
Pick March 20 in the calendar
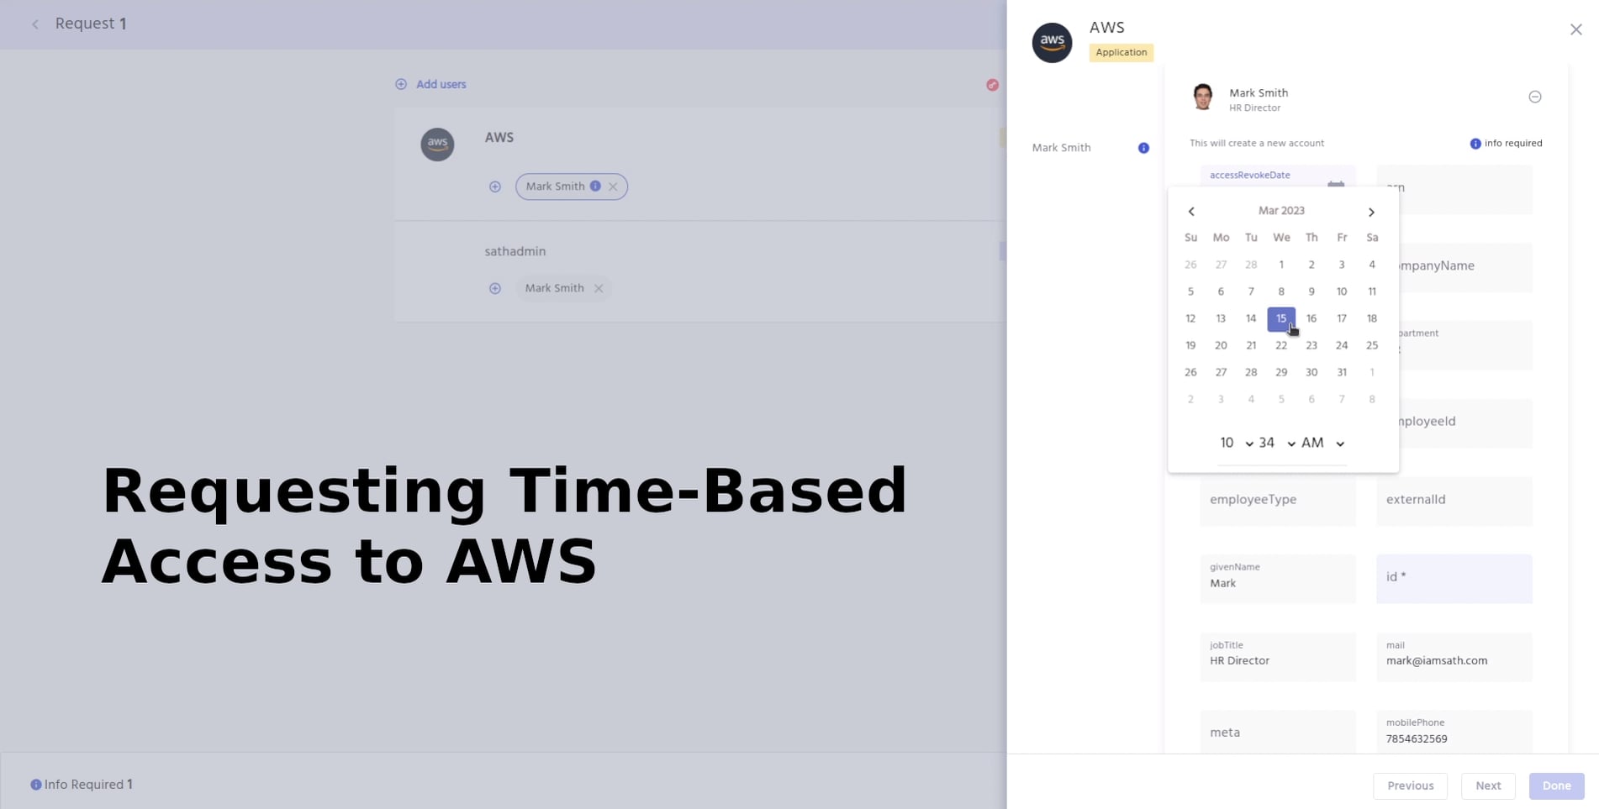[1221, 345]
